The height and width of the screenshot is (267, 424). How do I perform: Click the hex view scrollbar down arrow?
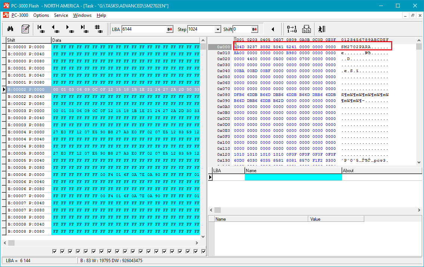point(419,162)
